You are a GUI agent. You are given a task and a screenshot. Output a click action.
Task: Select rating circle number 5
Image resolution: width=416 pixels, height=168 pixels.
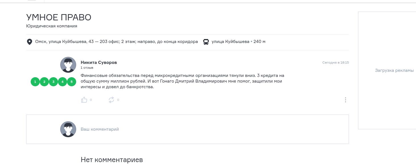click(x=72, y=82)
